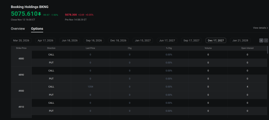Select Sep 17, 2027 expiration date
The height and width of the screenshot is (120, 269).
[x=191, y=41]
